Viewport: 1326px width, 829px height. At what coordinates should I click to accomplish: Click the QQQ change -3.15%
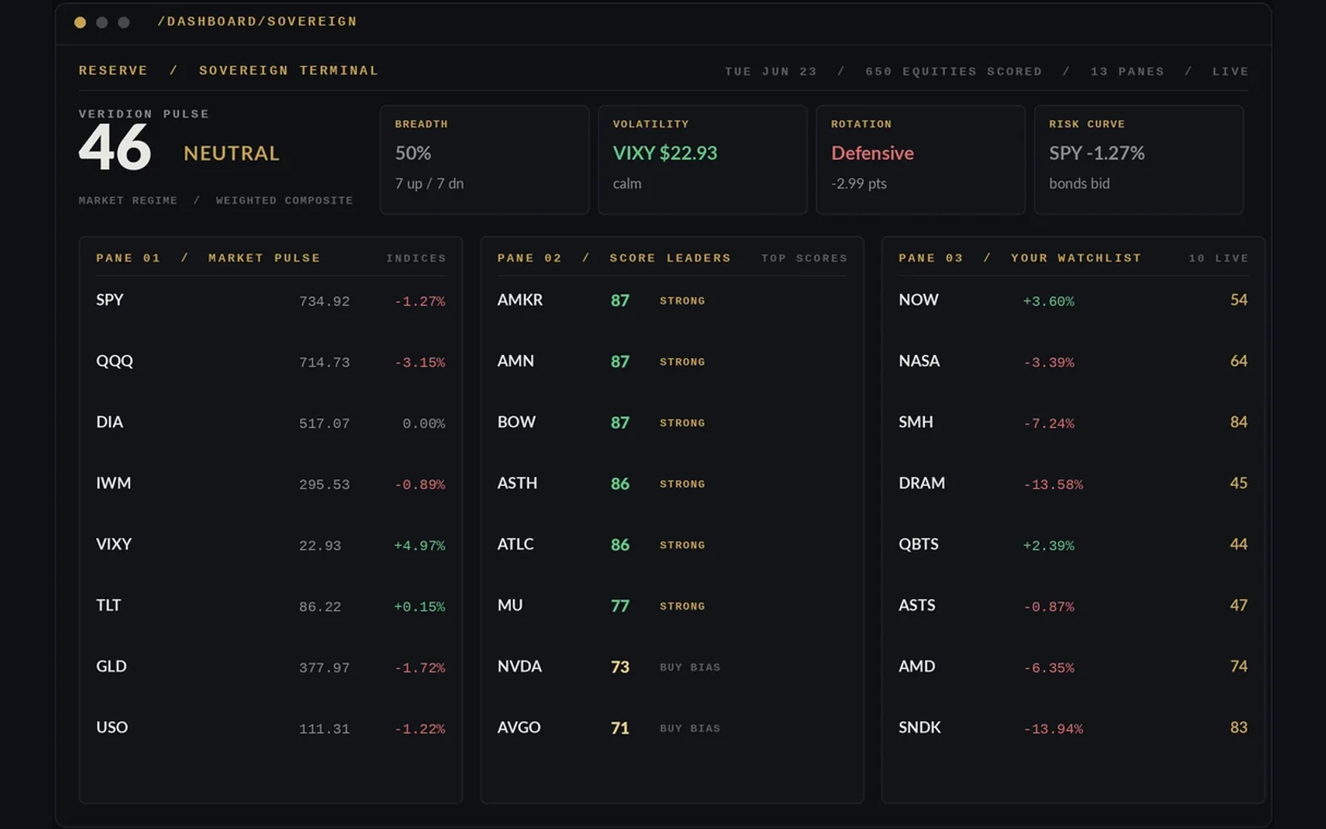click(x=419, y=362)
